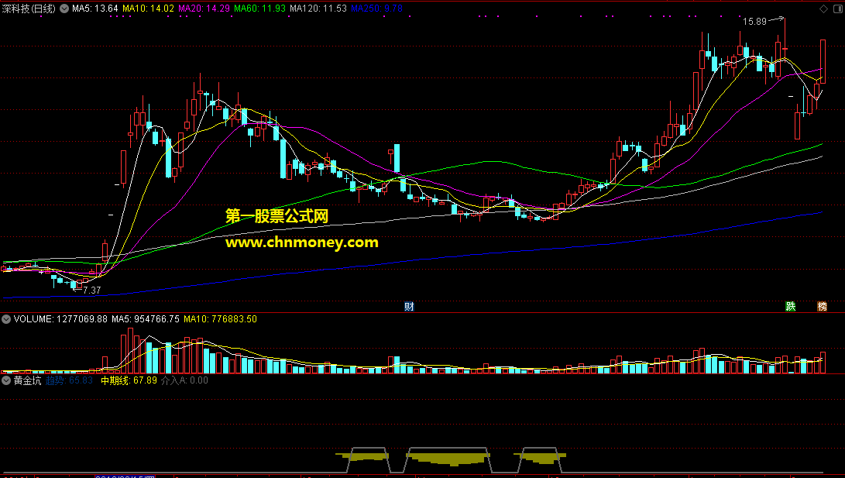Image resolution: width=845 pixels, height=478 pixels.
Task: Select the 黄金坑 indicator name
Action: pos(27,380)
